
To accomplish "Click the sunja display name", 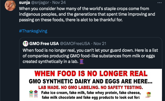I will pos(24,2).
